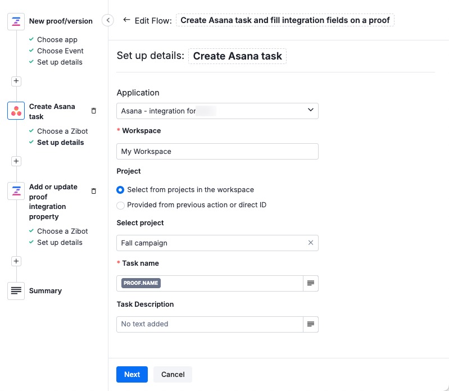Screen dimensions: 449x391
Task: Open the Choose Event substep
Action: click(60, 51)
